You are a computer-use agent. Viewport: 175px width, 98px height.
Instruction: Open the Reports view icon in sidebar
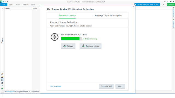(x=2, y=82)
